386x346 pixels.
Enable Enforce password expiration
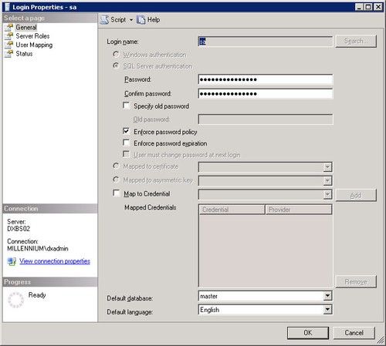126,143
